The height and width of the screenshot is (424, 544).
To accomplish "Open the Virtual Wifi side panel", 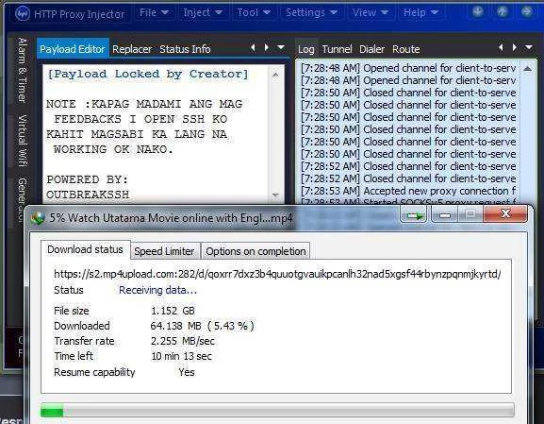I will pyautogui.click(x=23, y=141).
